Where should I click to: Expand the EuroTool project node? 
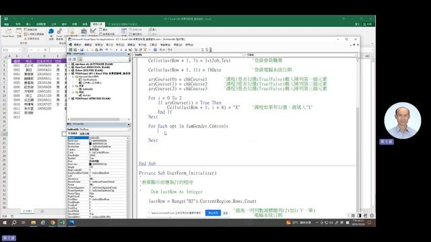tap(69, 67)
